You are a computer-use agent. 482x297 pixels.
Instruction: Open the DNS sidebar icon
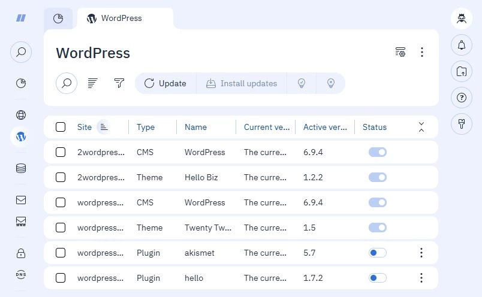pyautogui.click(x=21, y=274)
